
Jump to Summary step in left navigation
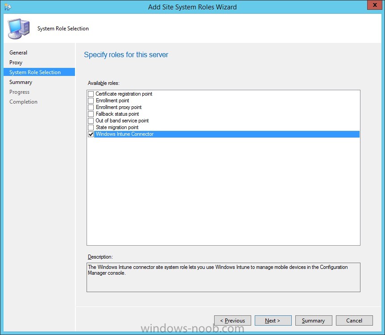[x=21, y=82]
